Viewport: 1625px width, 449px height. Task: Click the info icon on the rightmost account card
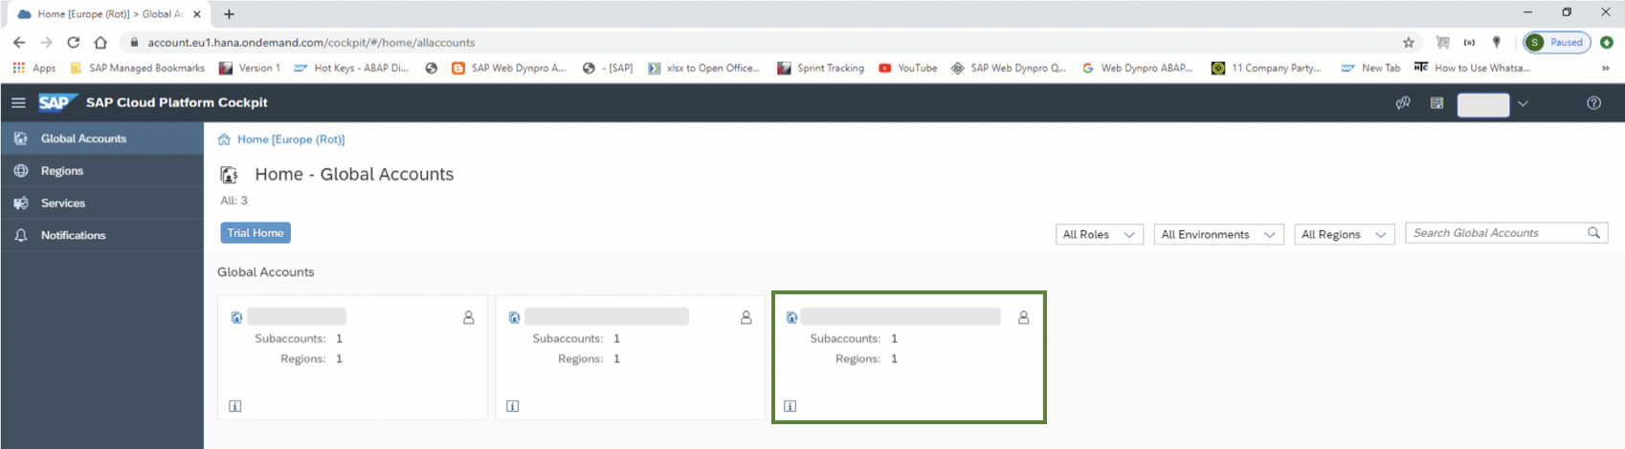pyautogui.click(x=790, y=406)
